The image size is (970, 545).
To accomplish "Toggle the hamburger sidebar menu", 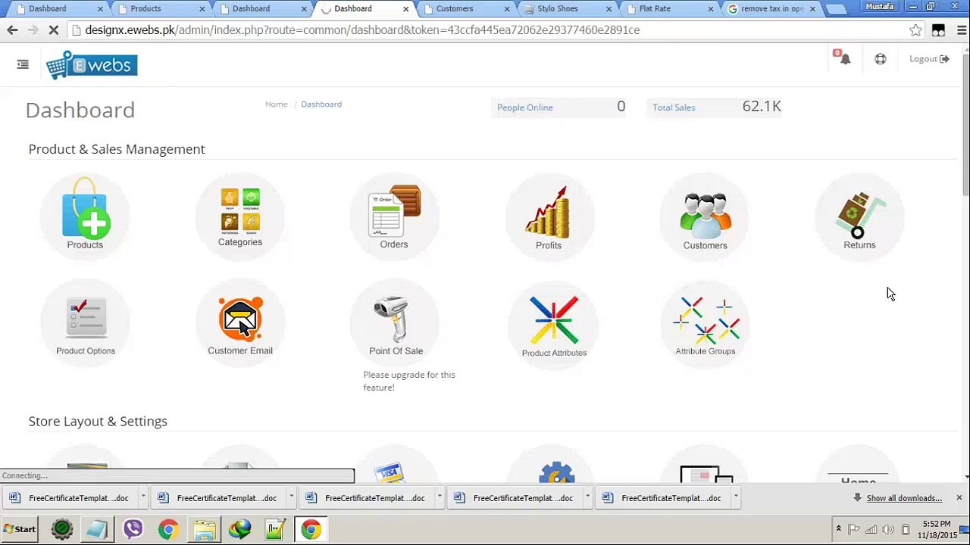I will (23, 65).
